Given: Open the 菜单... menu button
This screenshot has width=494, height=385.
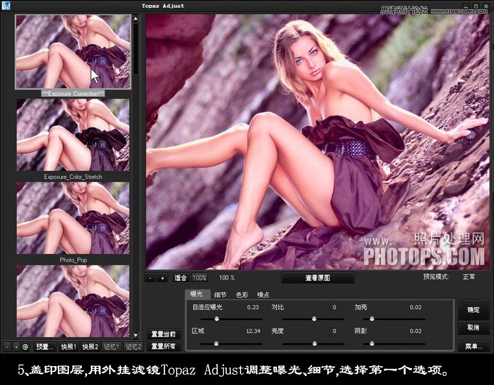Looking at the screenshot, I should click(473, 347).
